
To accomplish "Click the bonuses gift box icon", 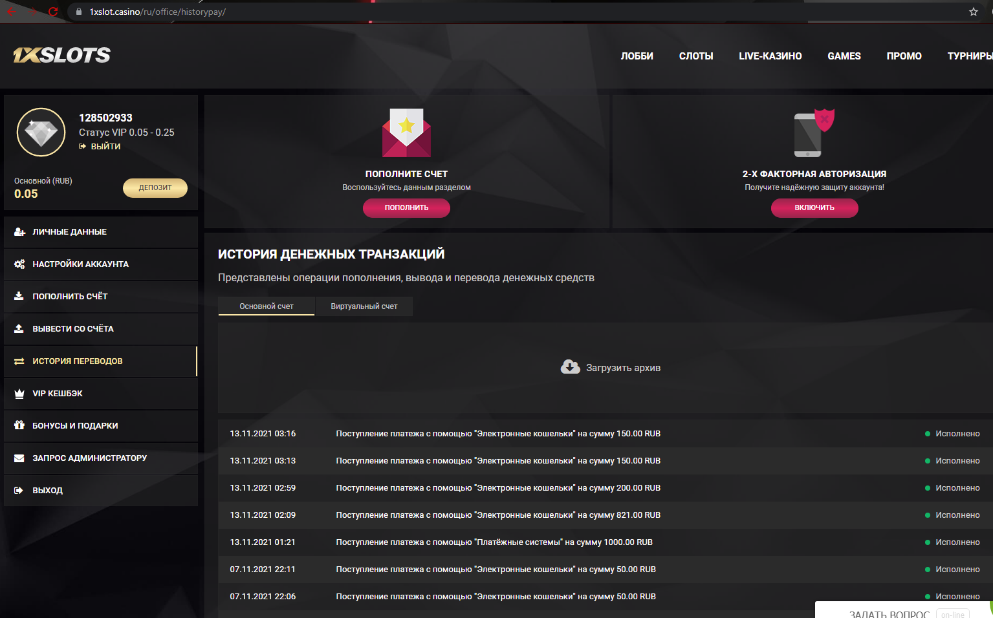I will 19,426.
